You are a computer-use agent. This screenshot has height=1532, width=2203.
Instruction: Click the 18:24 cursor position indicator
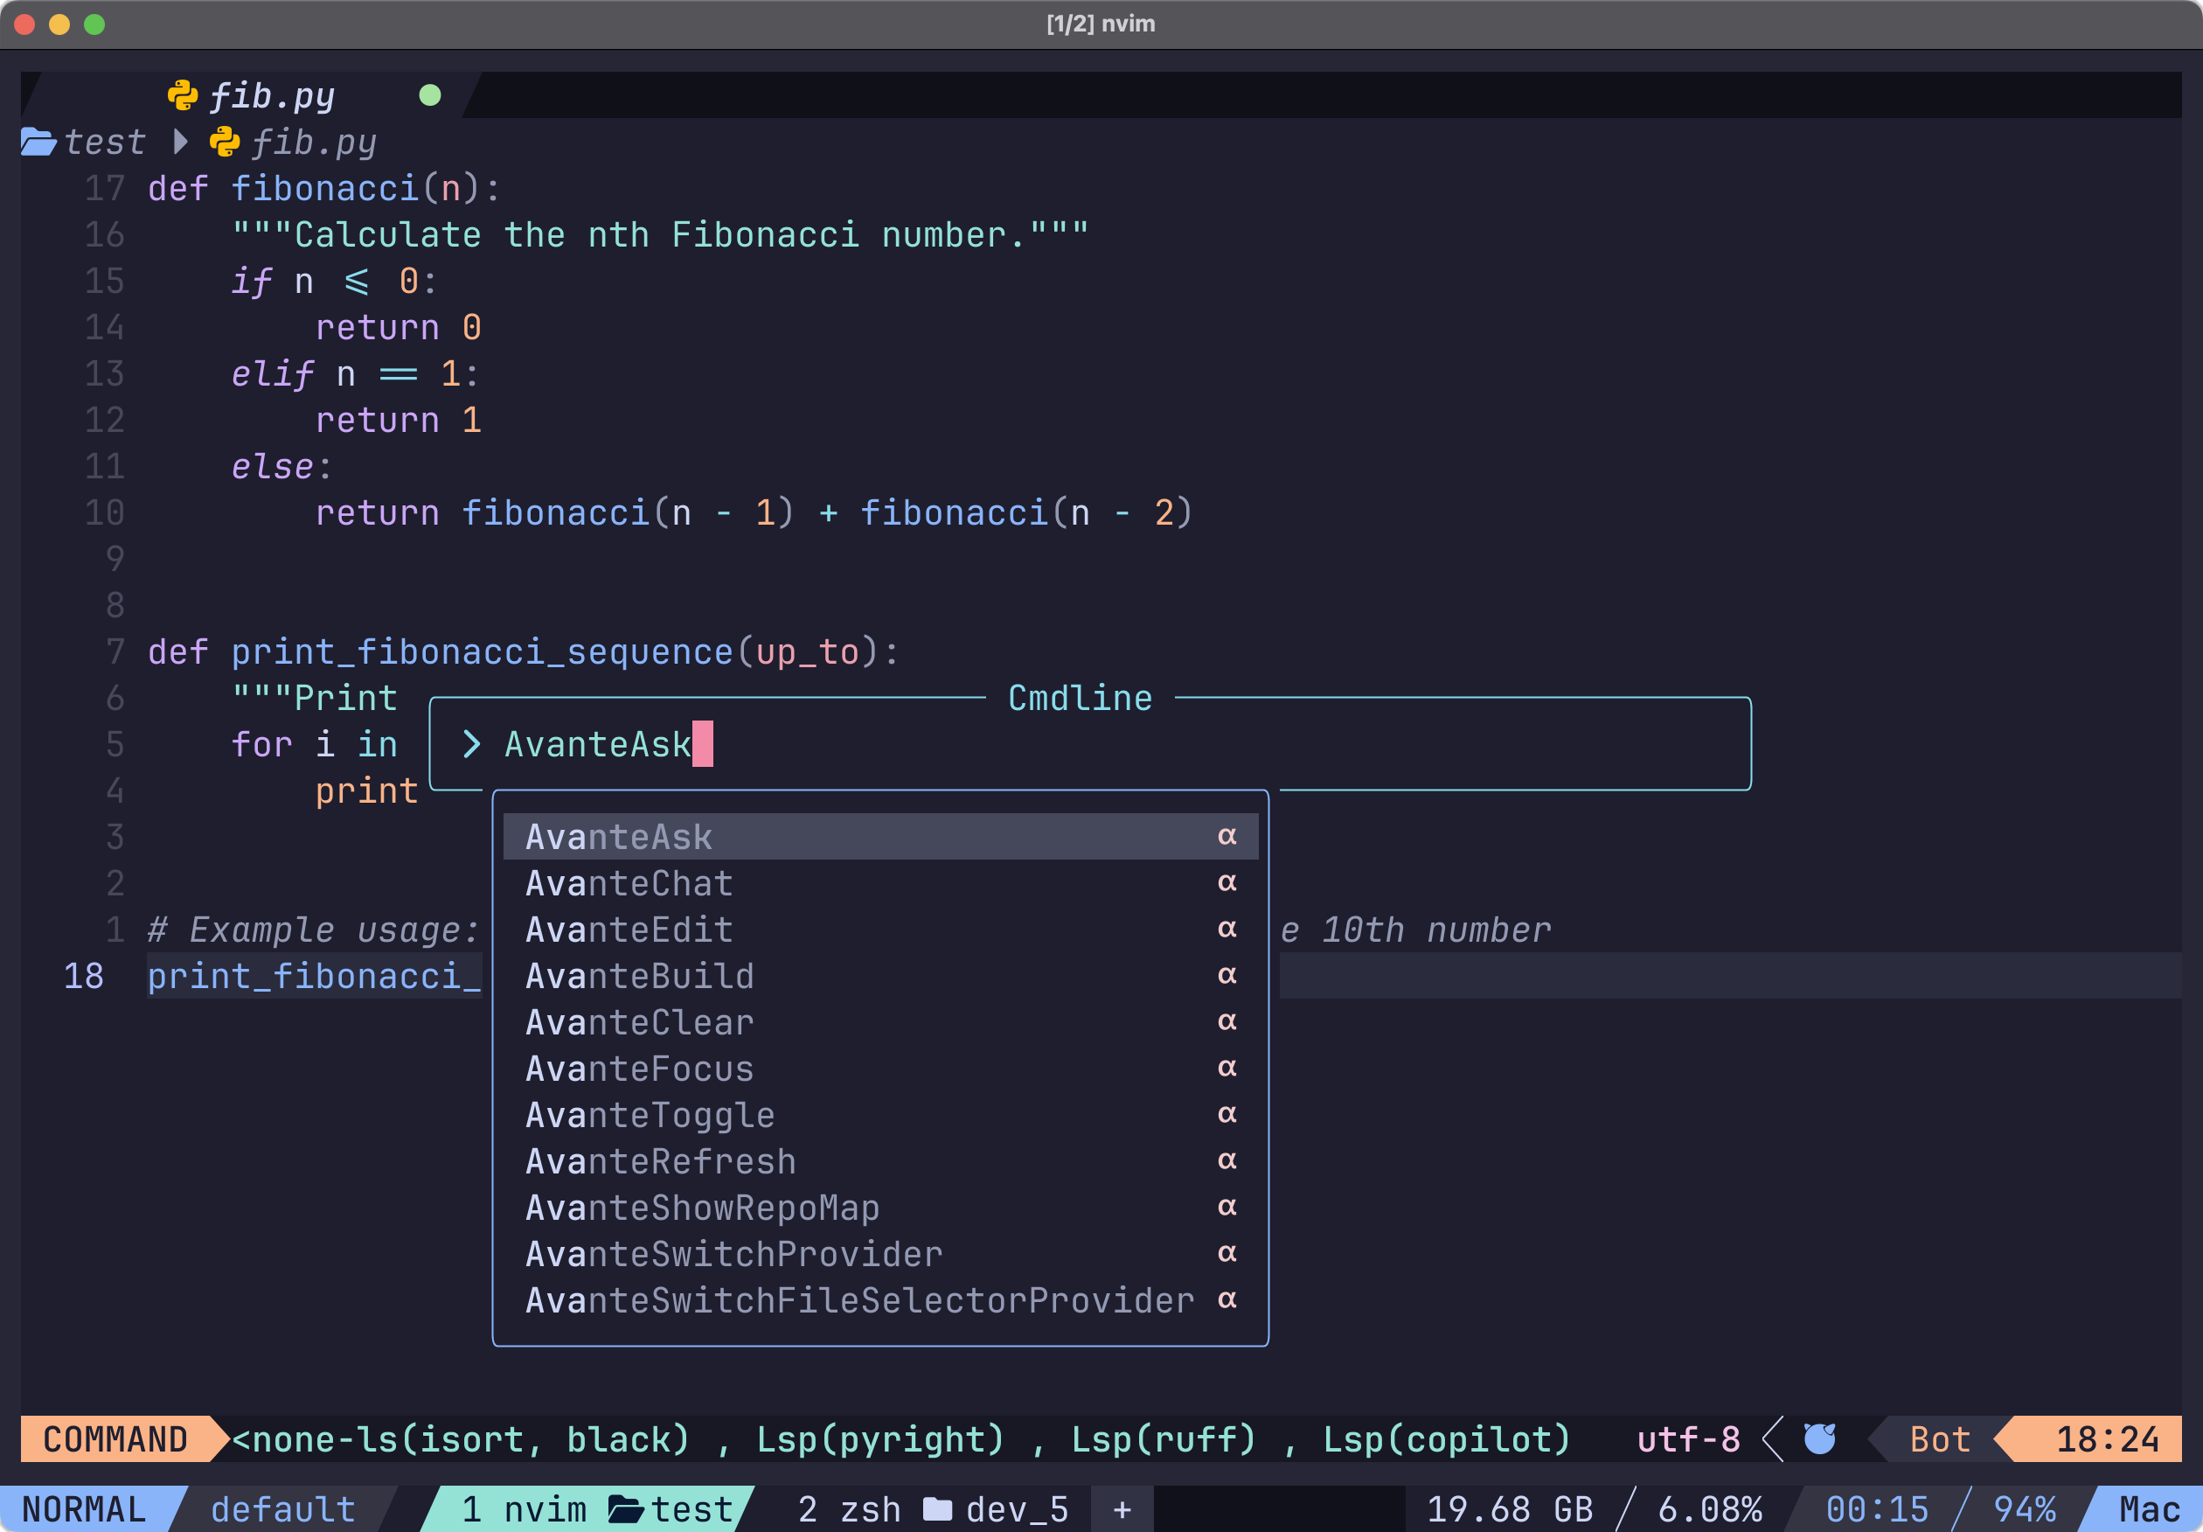point(2107,1439)
